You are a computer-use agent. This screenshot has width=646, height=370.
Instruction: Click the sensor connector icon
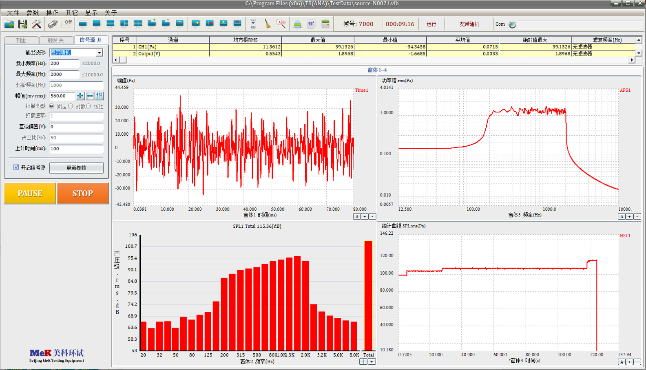pyautogui.click(x=52, y=24)
